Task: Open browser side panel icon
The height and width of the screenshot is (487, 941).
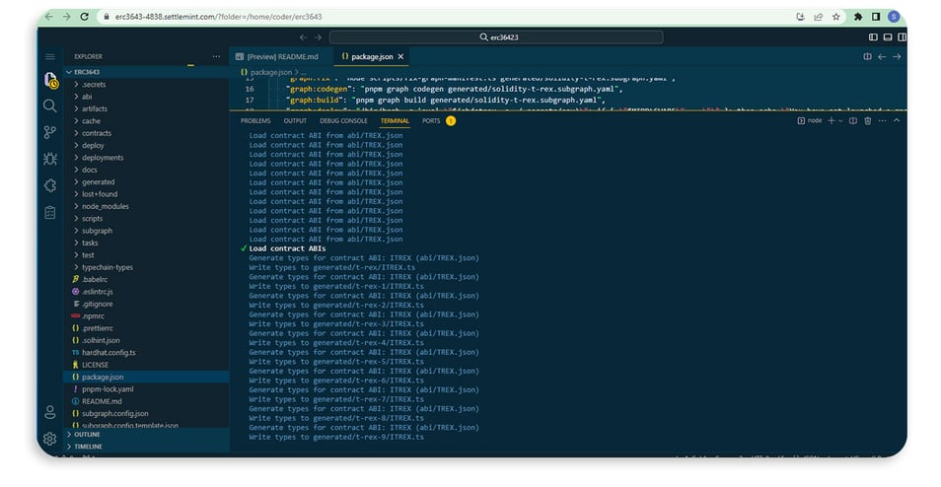Action: coord(876,17)
